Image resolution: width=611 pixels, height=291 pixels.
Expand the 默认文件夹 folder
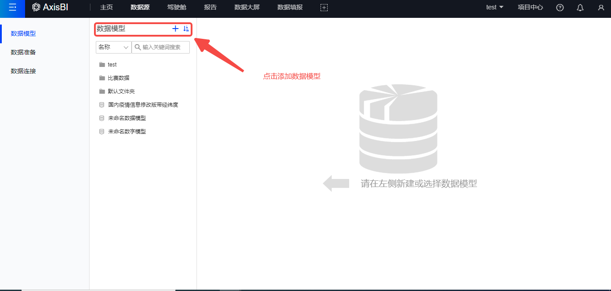click(121, 91)
